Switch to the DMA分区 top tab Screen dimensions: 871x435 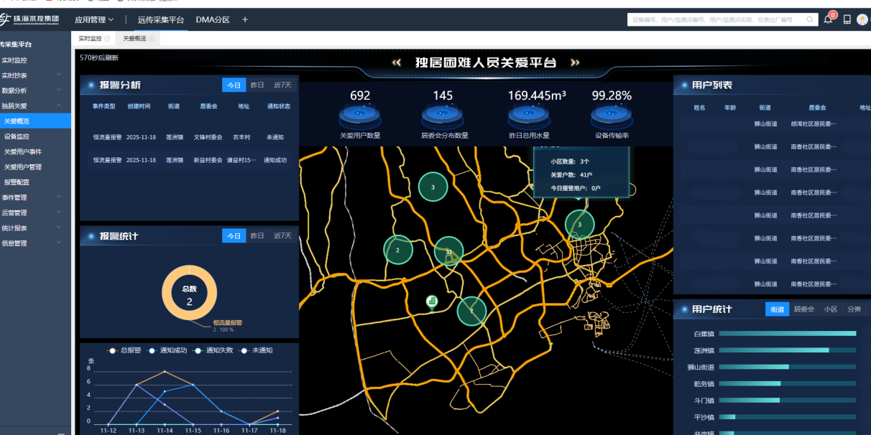[213, 20]
